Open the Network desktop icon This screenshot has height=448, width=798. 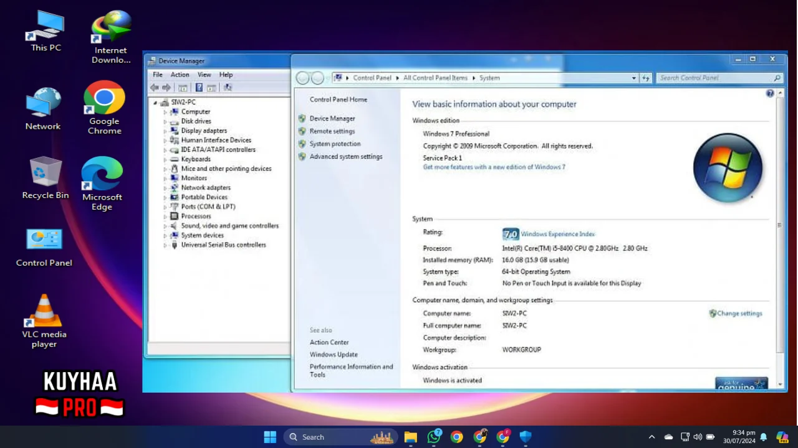[43, 109]
